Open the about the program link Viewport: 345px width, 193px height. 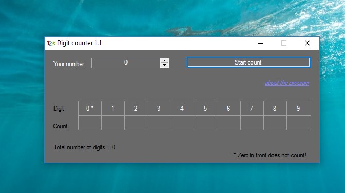(x=287, y=83)
